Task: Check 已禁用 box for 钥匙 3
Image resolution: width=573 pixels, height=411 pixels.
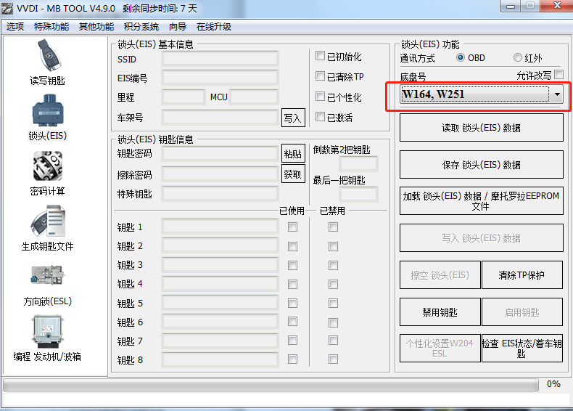Action: (333, 265)
